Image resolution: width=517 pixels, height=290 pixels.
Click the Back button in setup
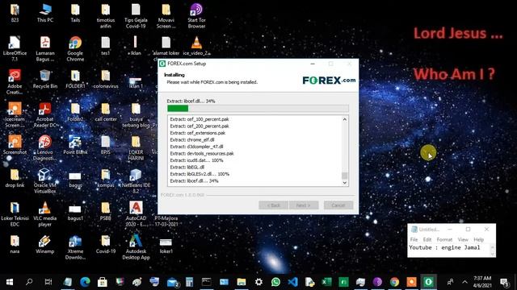[x=273, y=205]
